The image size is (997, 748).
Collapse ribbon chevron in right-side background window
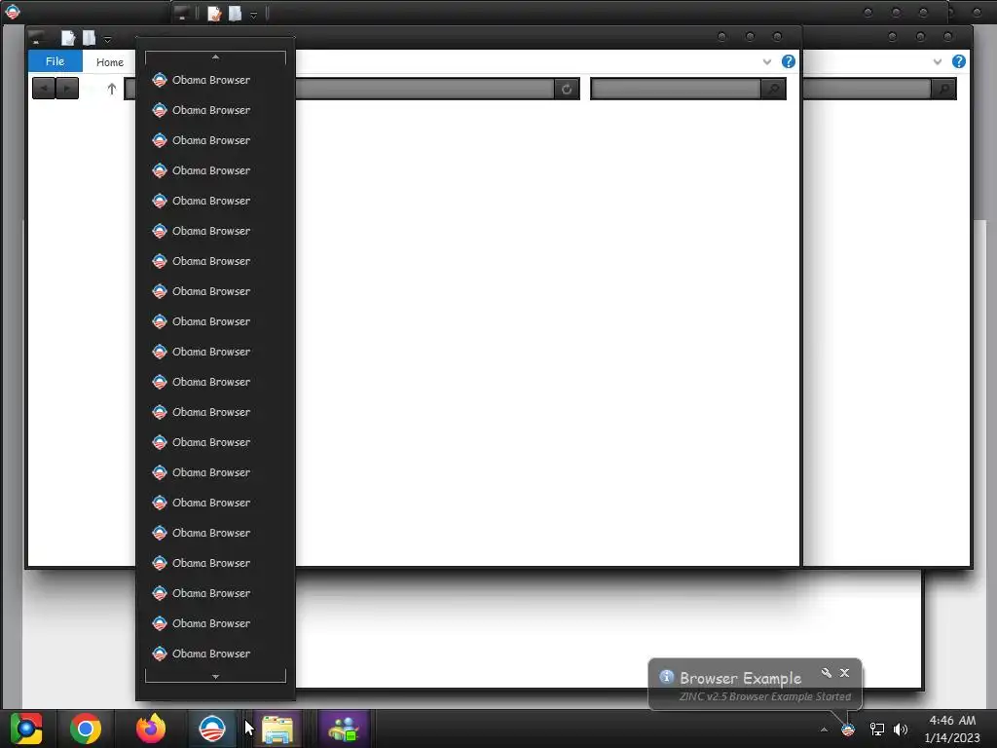[938, 61]
